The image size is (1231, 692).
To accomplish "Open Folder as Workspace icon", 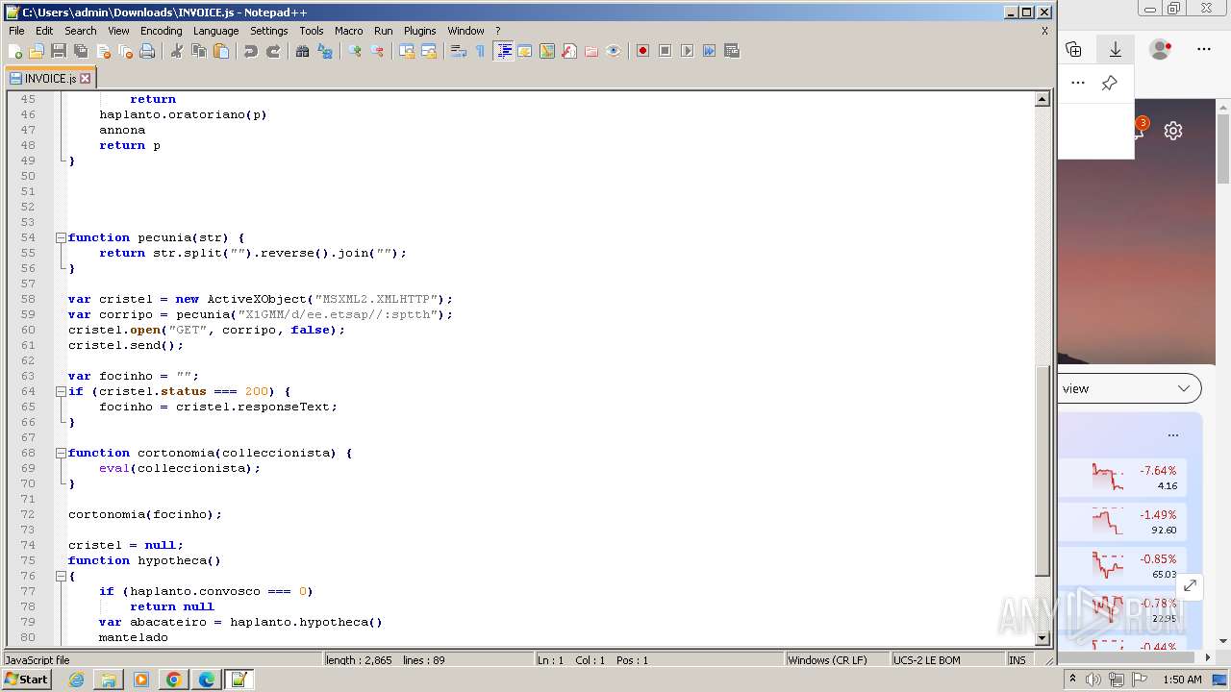I will coord(591,51).
